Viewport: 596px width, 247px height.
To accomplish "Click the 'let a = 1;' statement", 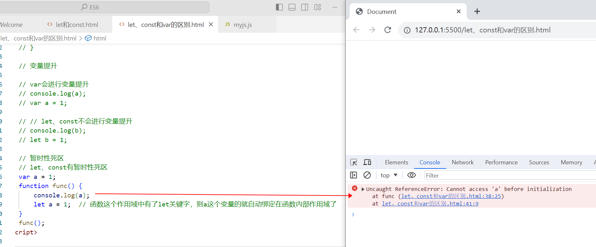I will click(x=52, y=205).
